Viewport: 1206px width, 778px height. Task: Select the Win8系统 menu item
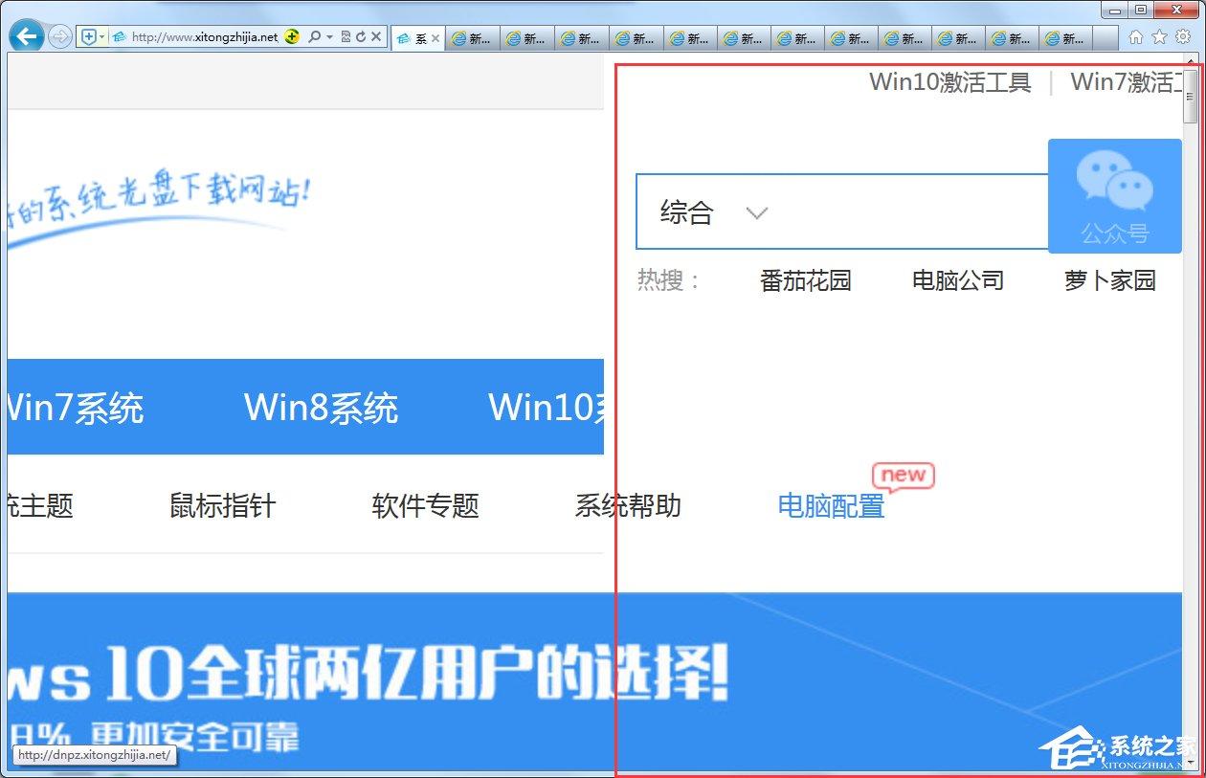(x=322, y=408)
